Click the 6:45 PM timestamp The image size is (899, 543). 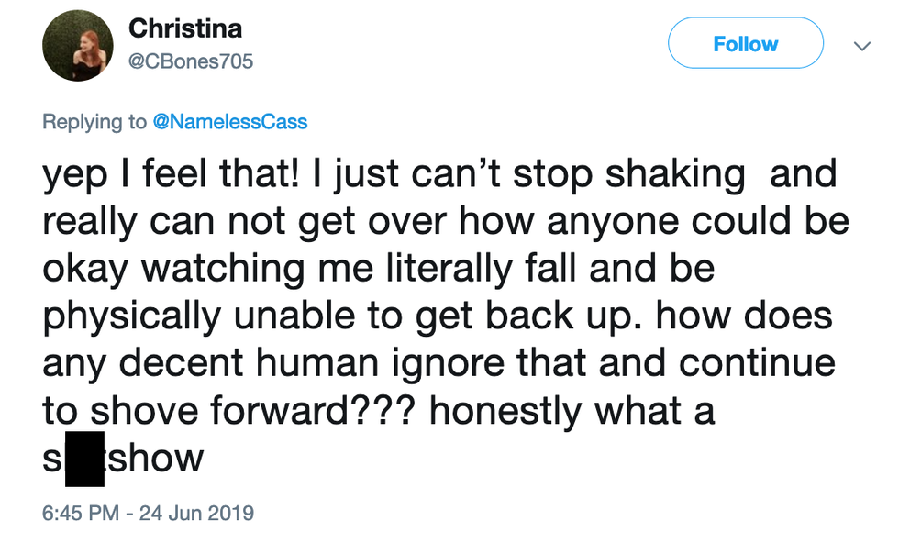tap(82, 513)
